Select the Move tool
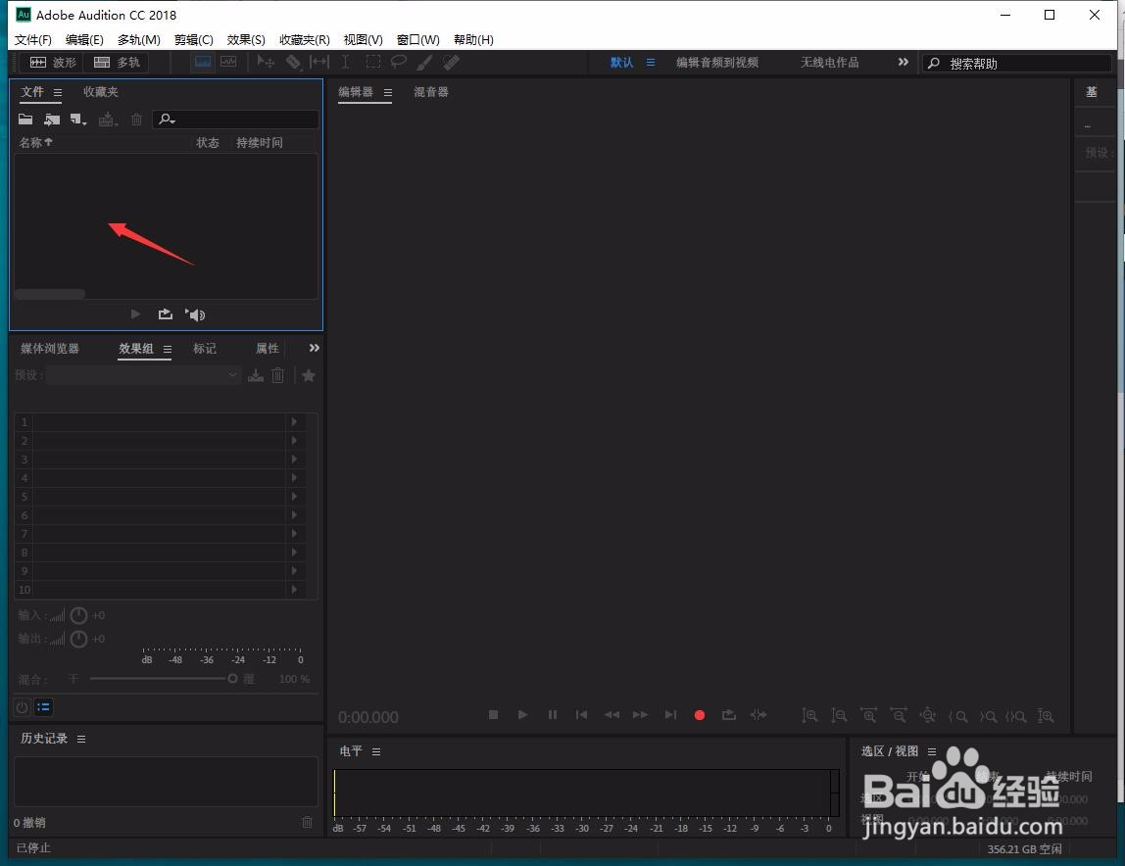The image size is (1125, 866). click(x=266, y=63)
